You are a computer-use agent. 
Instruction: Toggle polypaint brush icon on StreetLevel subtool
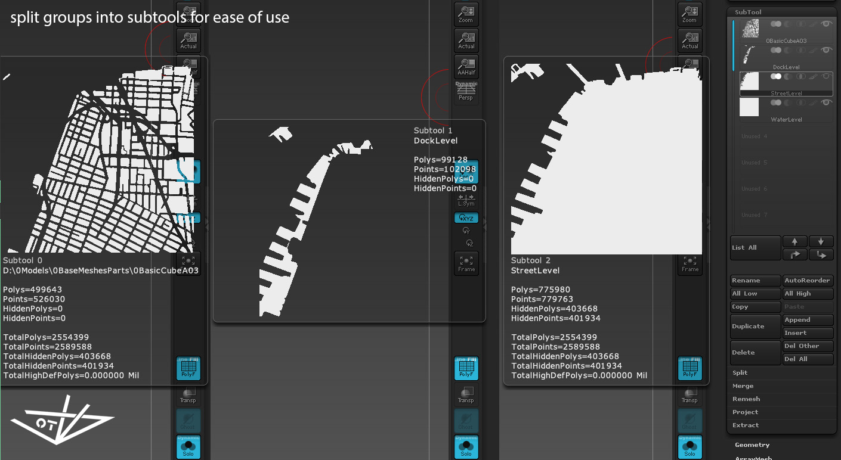tap(814, 76)
